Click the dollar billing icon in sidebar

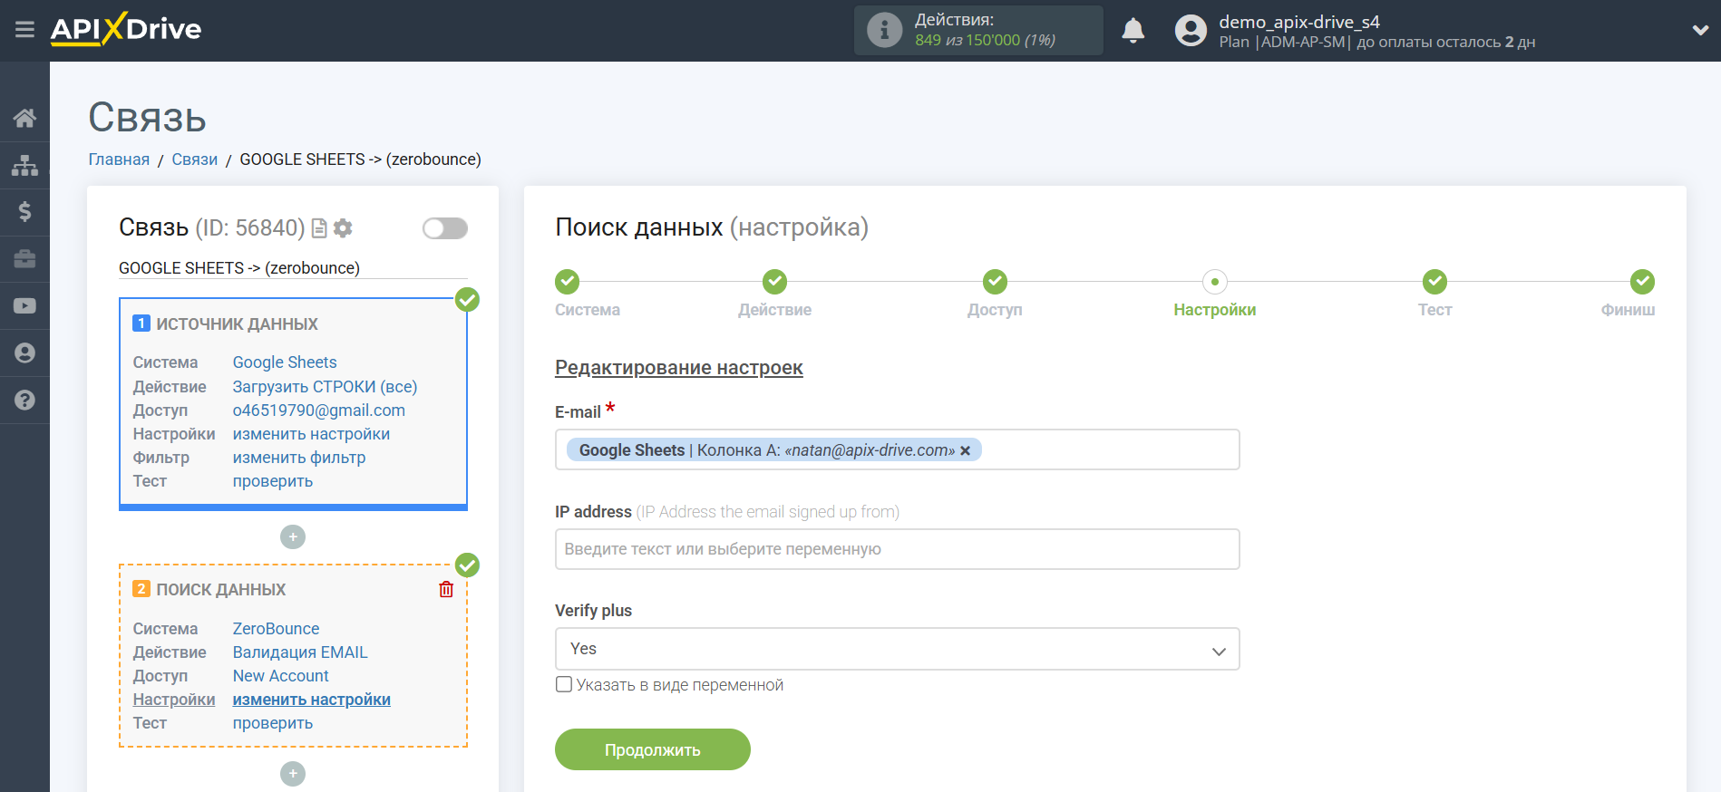[24, 212]
